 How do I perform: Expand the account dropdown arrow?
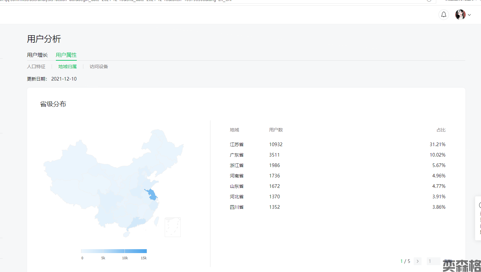point(470,15)
